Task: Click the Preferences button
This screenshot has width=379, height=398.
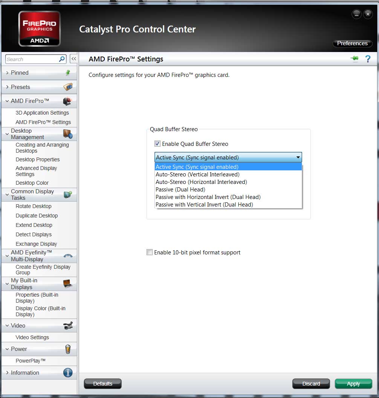Action: pos(352,43)
